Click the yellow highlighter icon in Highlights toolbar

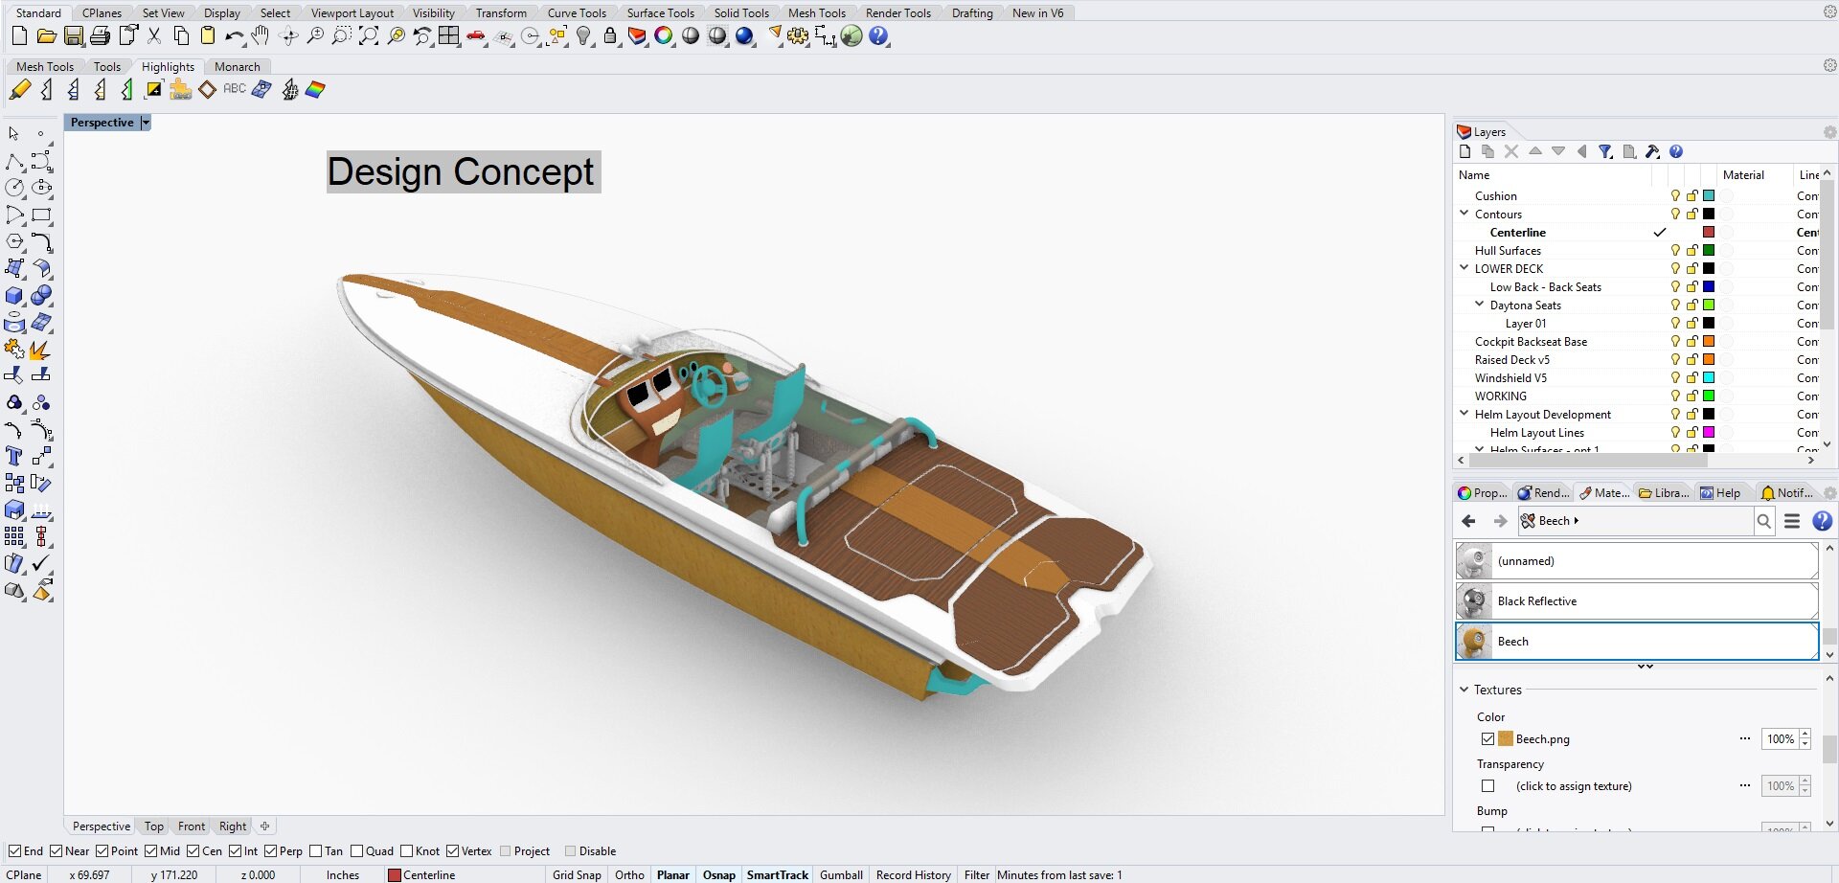coord(19,90)
